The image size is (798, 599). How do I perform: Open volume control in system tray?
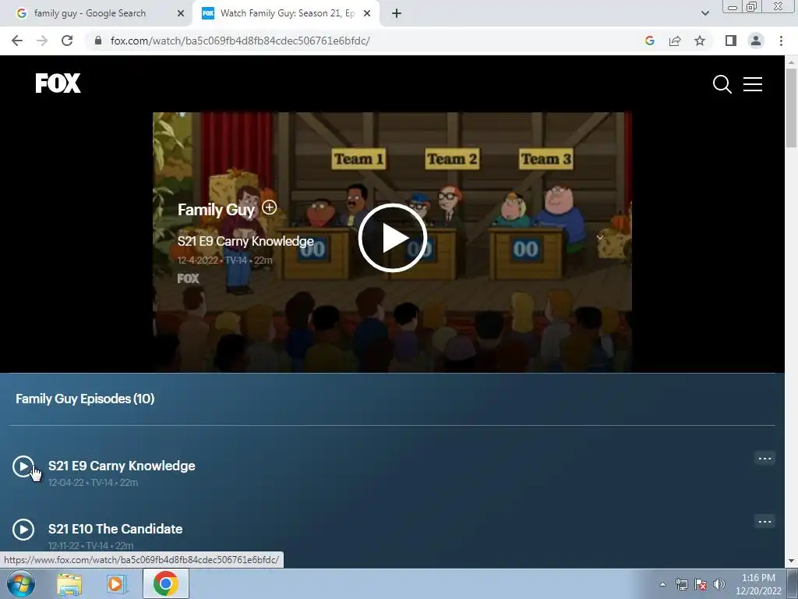[719, 584]
